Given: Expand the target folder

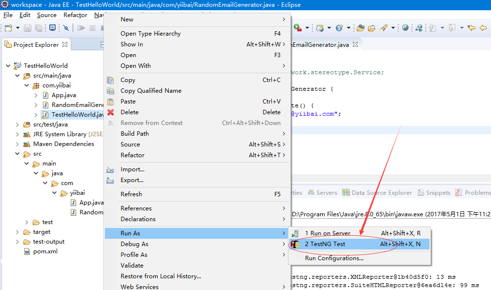Looking at the screenshot, I should [x=18, y=232].
